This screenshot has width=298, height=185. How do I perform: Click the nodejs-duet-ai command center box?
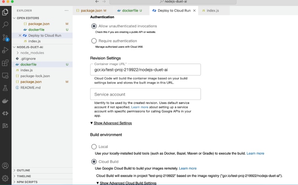point(173,2)
